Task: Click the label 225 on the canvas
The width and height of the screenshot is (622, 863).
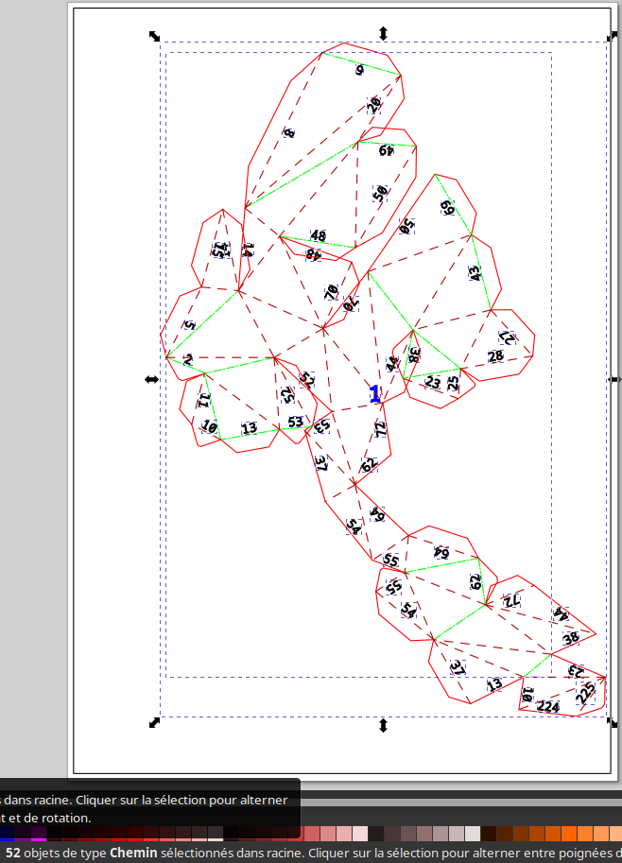Action: pos(586,693)
